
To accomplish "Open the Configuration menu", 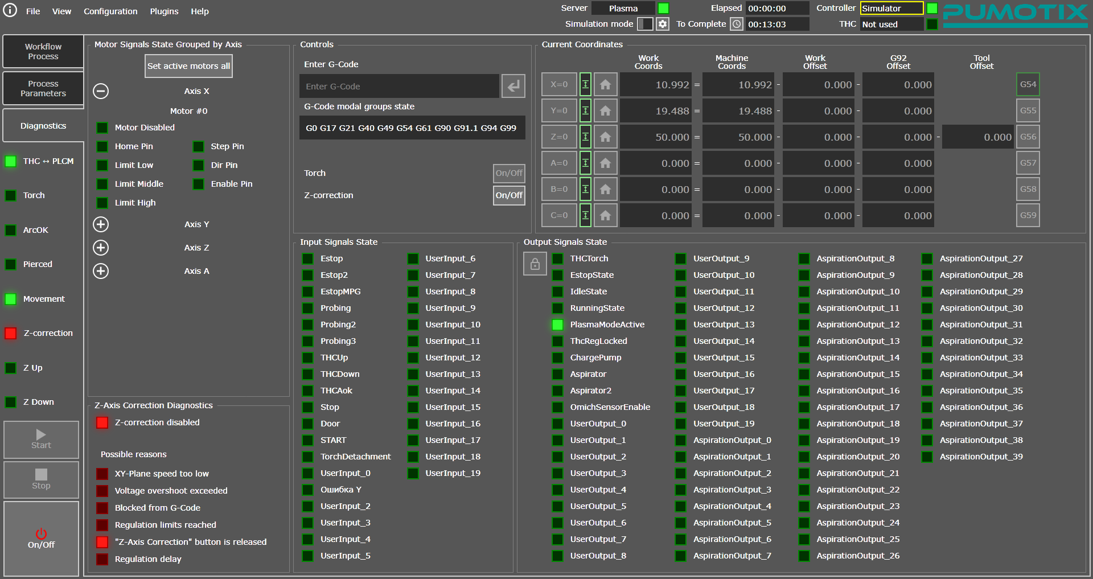I will coord(110,11).
